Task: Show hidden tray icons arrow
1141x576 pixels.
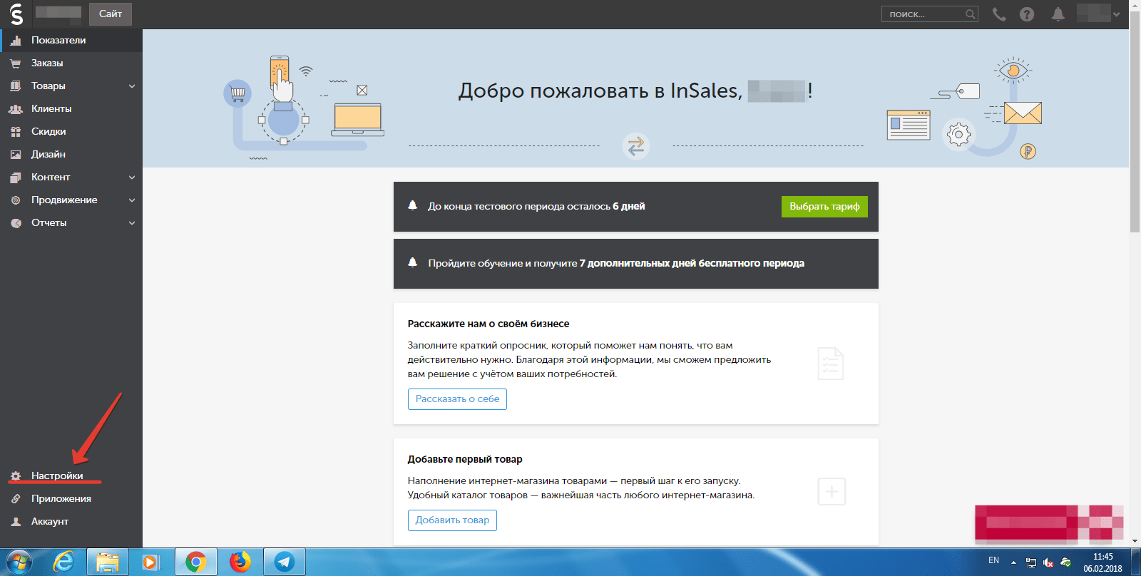Action: click(x=1013, y=562)
